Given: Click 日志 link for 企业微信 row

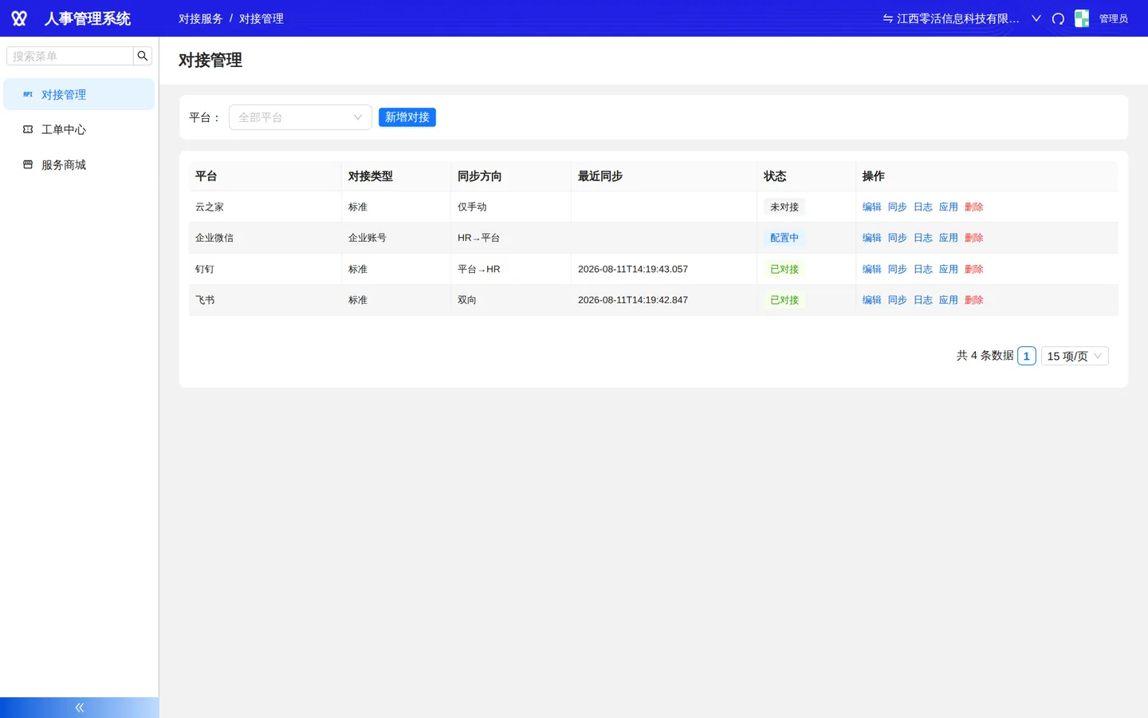Looking at the screenshot, I should coord(923,238).
